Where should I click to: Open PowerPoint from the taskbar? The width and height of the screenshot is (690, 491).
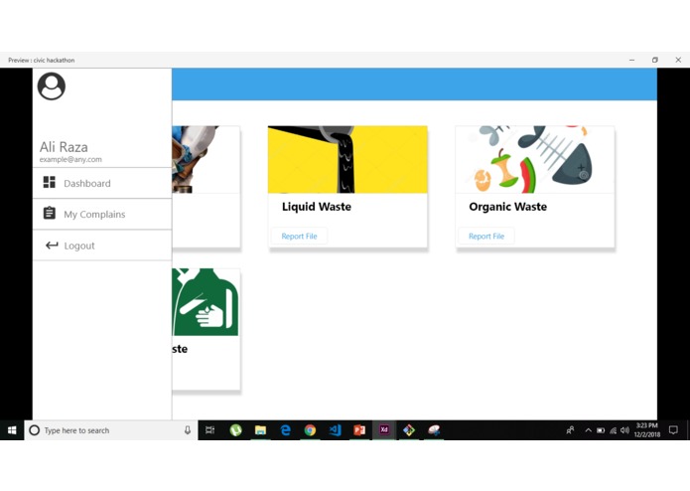pos(359,430)
